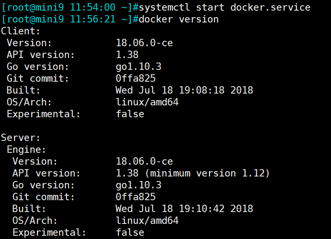Click the Client API version value 1.38
This screenshot has height=239, width=331.
[x=127, y=55]
